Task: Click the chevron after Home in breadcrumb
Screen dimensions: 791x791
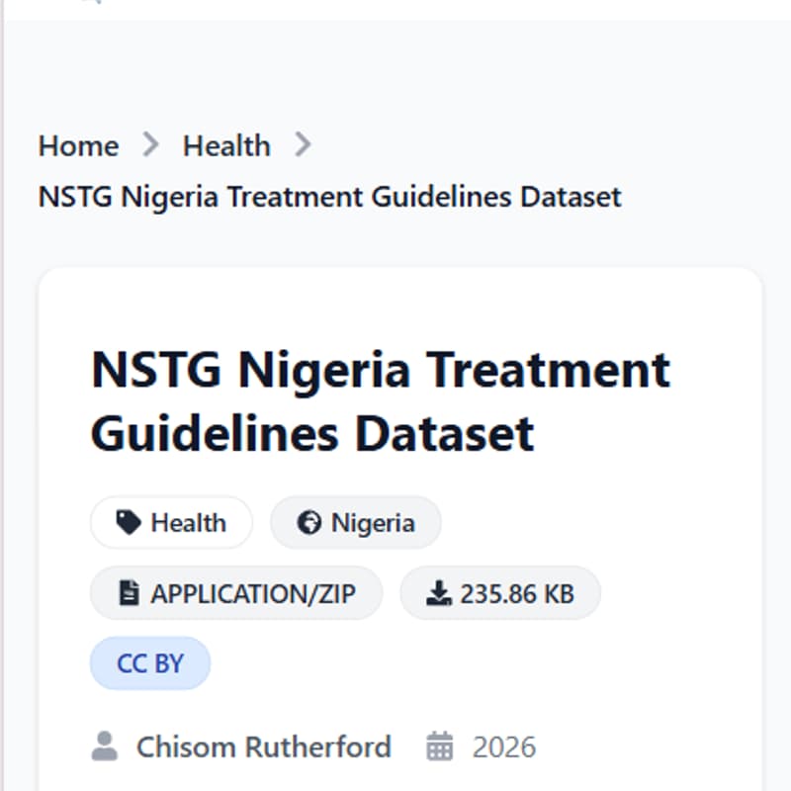Action: (151, 144)
